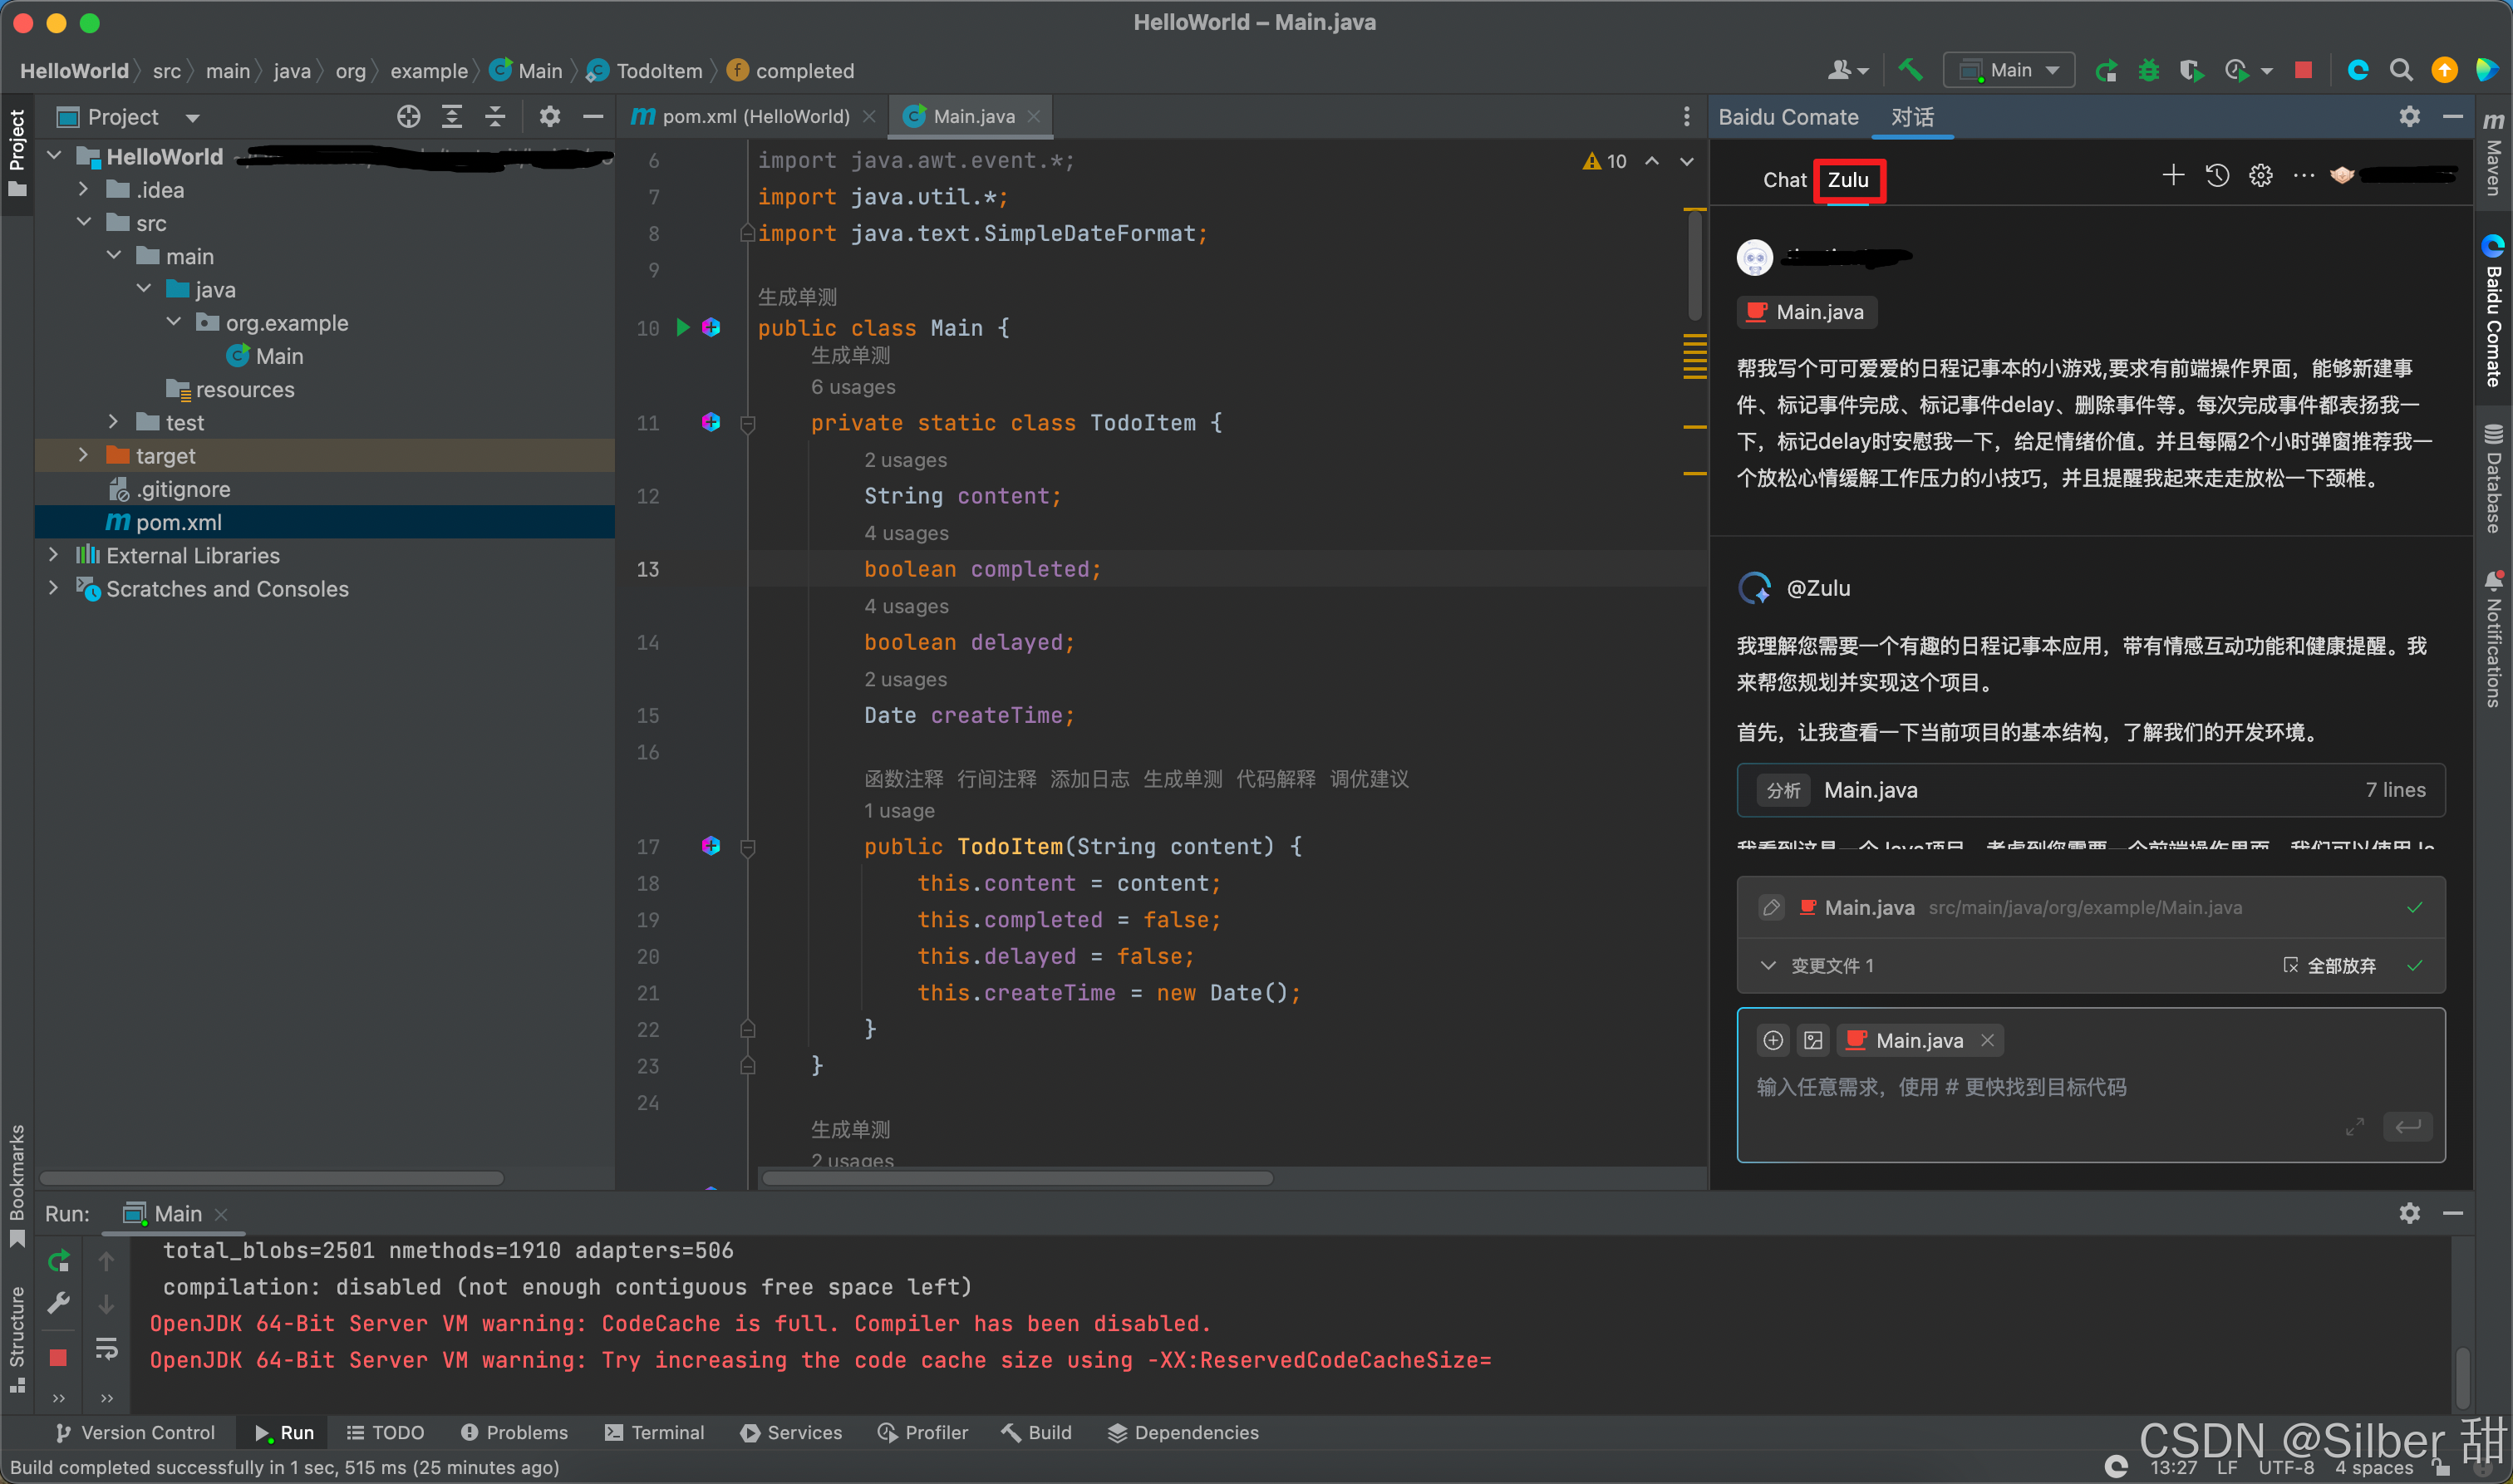Expand the chat input box
The image size is (2513, 1484).
(x=2355, y=1127)
